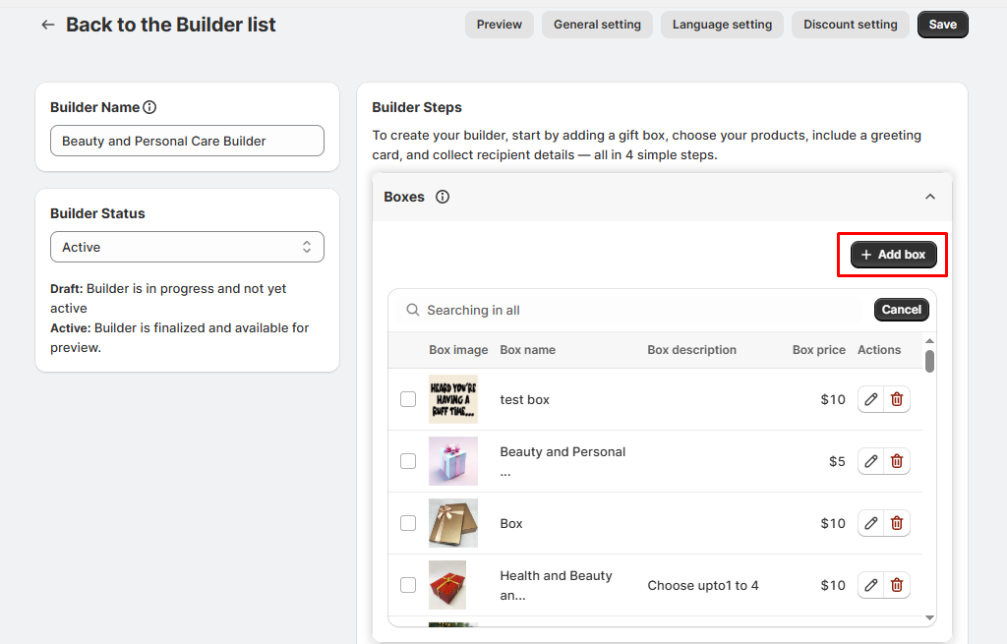Viewport: 1007px width, 644px height.
Task: Click the Boxes info icon
Action: pyautogui.click(x=443, y=197)
